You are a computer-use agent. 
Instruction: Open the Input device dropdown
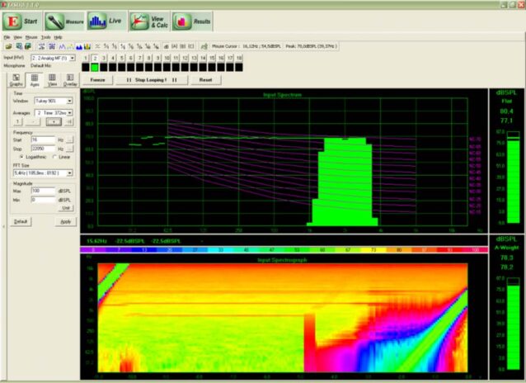[53, 58]
